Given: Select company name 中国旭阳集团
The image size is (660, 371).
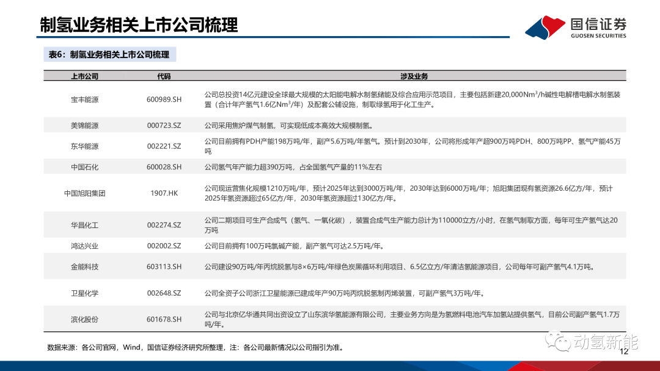Looking at the screenshot, I should tap(84, 193).
